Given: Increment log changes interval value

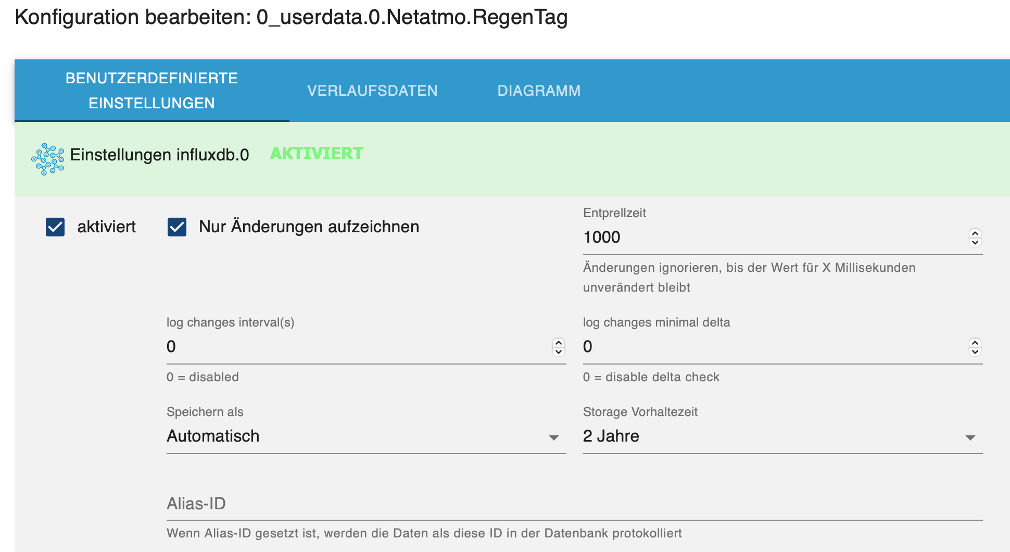Looking at the screenshot, I should [558, 343].
